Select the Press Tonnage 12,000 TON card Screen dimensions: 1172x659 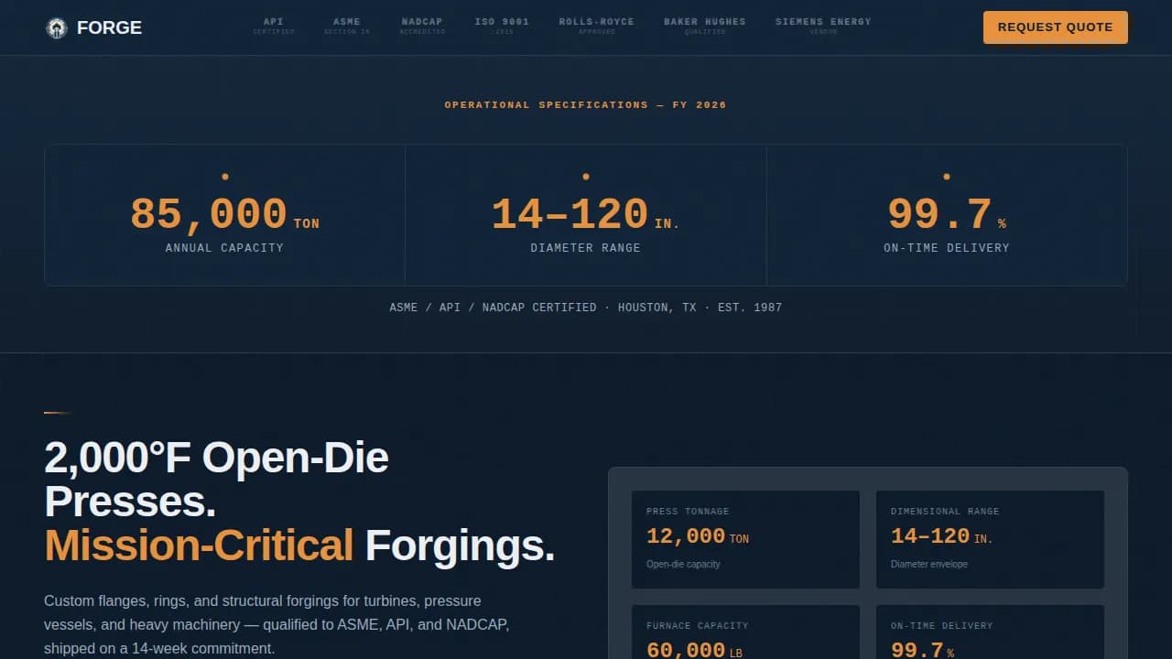745,539
